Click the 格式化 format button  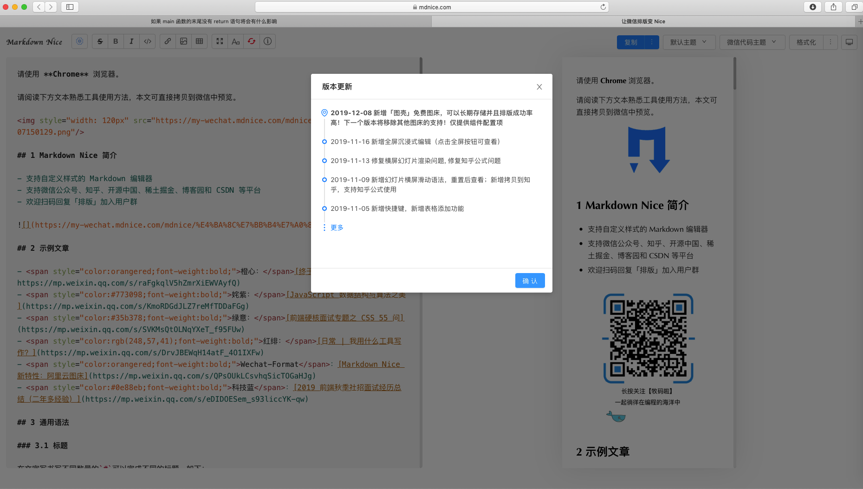[x=806, y=42]
